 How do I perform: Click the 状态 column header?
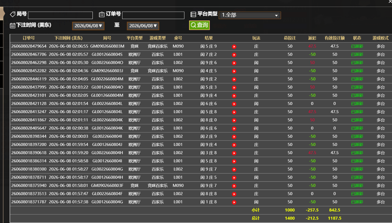357,38
